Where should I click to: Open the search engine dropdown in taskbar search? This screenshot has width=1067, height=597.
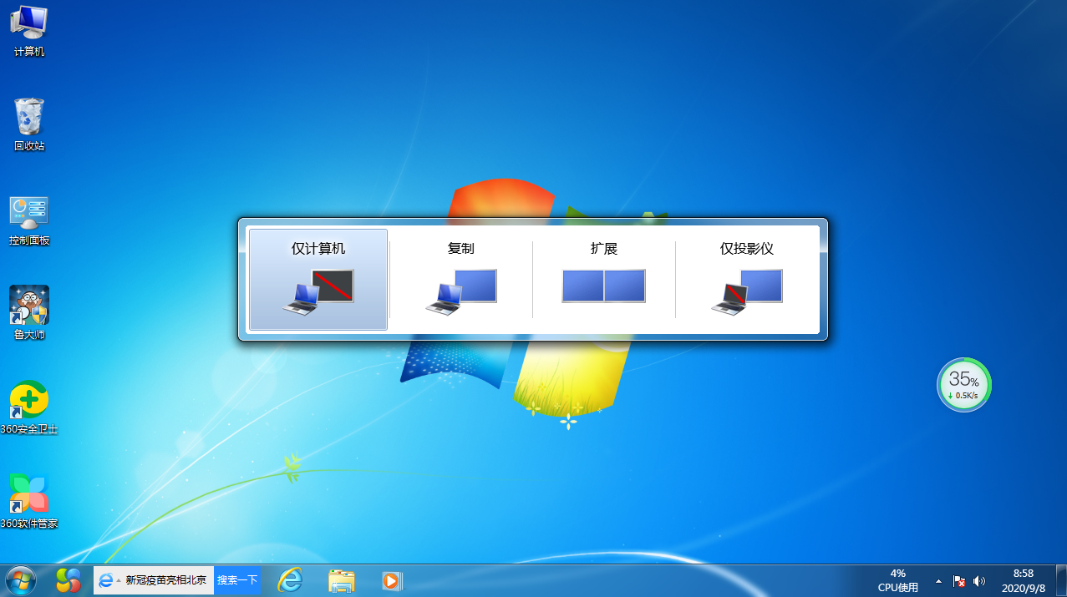pos(118,579)
